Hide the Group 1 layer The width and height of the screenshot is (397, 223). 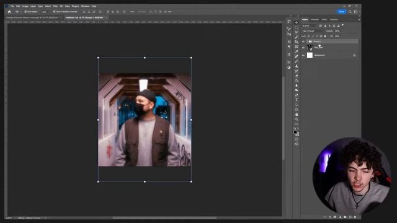[303, 42]
